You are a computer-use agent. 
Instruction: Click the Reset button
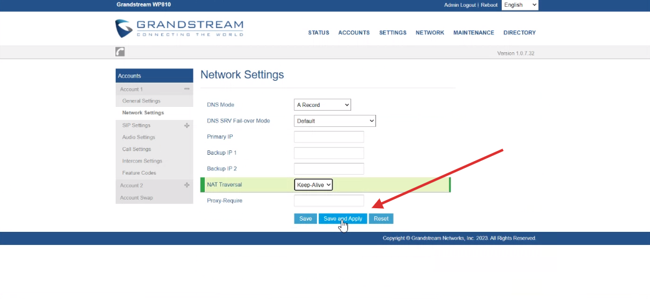[x=381, y=219]
